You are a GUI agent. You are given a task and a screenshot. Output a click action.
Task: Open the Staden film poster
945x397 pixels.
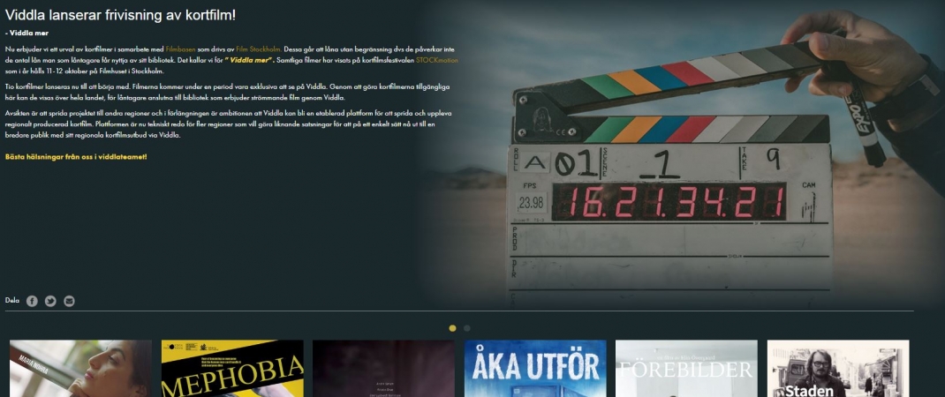(x=838, y=368)
